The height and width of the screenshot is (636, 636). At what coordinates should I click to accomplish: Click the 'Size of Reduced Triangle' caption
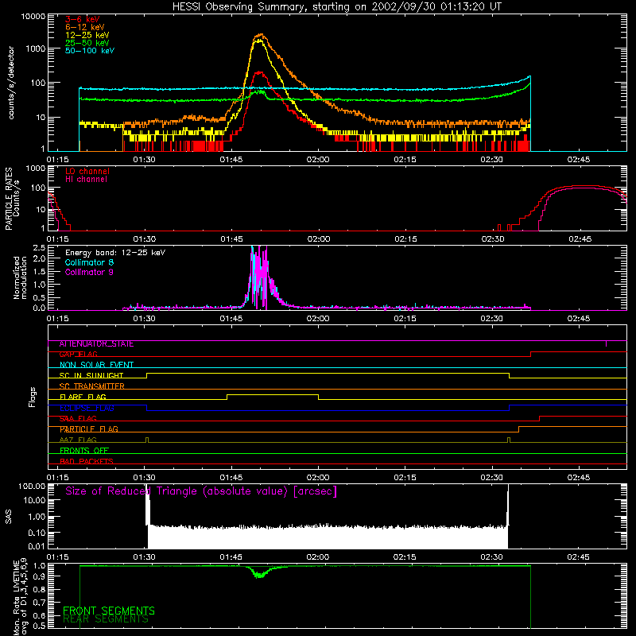click(201, 491)
